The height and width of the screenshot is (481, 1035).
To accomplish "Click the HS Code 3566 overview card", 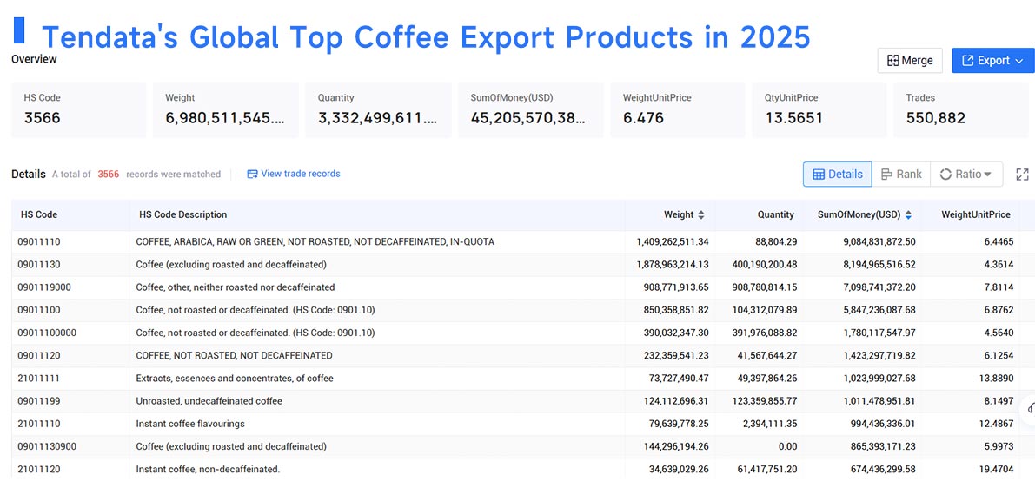I will click(78, 110).
